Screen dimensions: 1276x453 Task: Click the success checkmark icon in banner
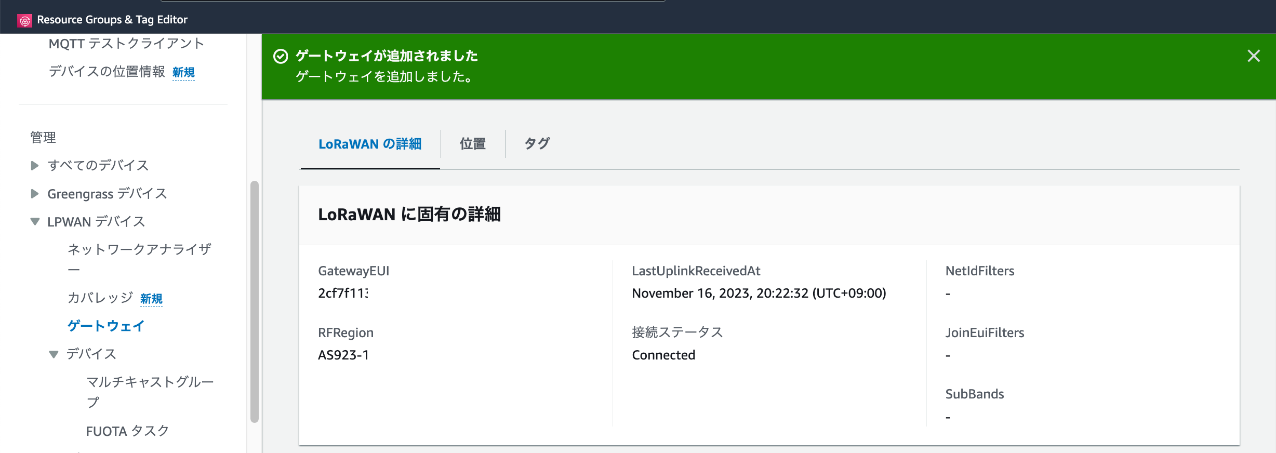point(281,56)
